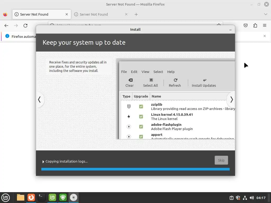Close the second Server Not Found tab

pos(126,14)
